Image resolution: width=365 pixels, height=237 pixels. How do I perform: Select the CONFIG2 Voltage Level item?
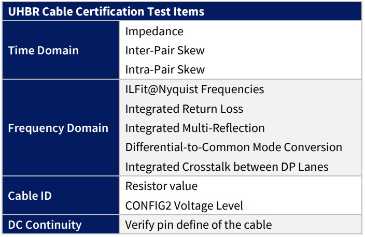(184, 205)
